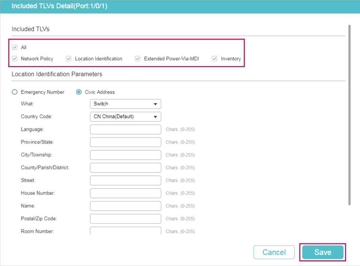Click the Room Number input field
The image size is (360, 266).
(126, 231)
